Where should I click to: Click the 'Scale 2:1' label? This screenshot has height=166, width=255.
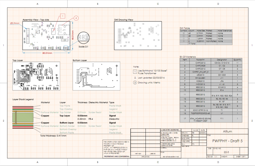coord(83,46)
